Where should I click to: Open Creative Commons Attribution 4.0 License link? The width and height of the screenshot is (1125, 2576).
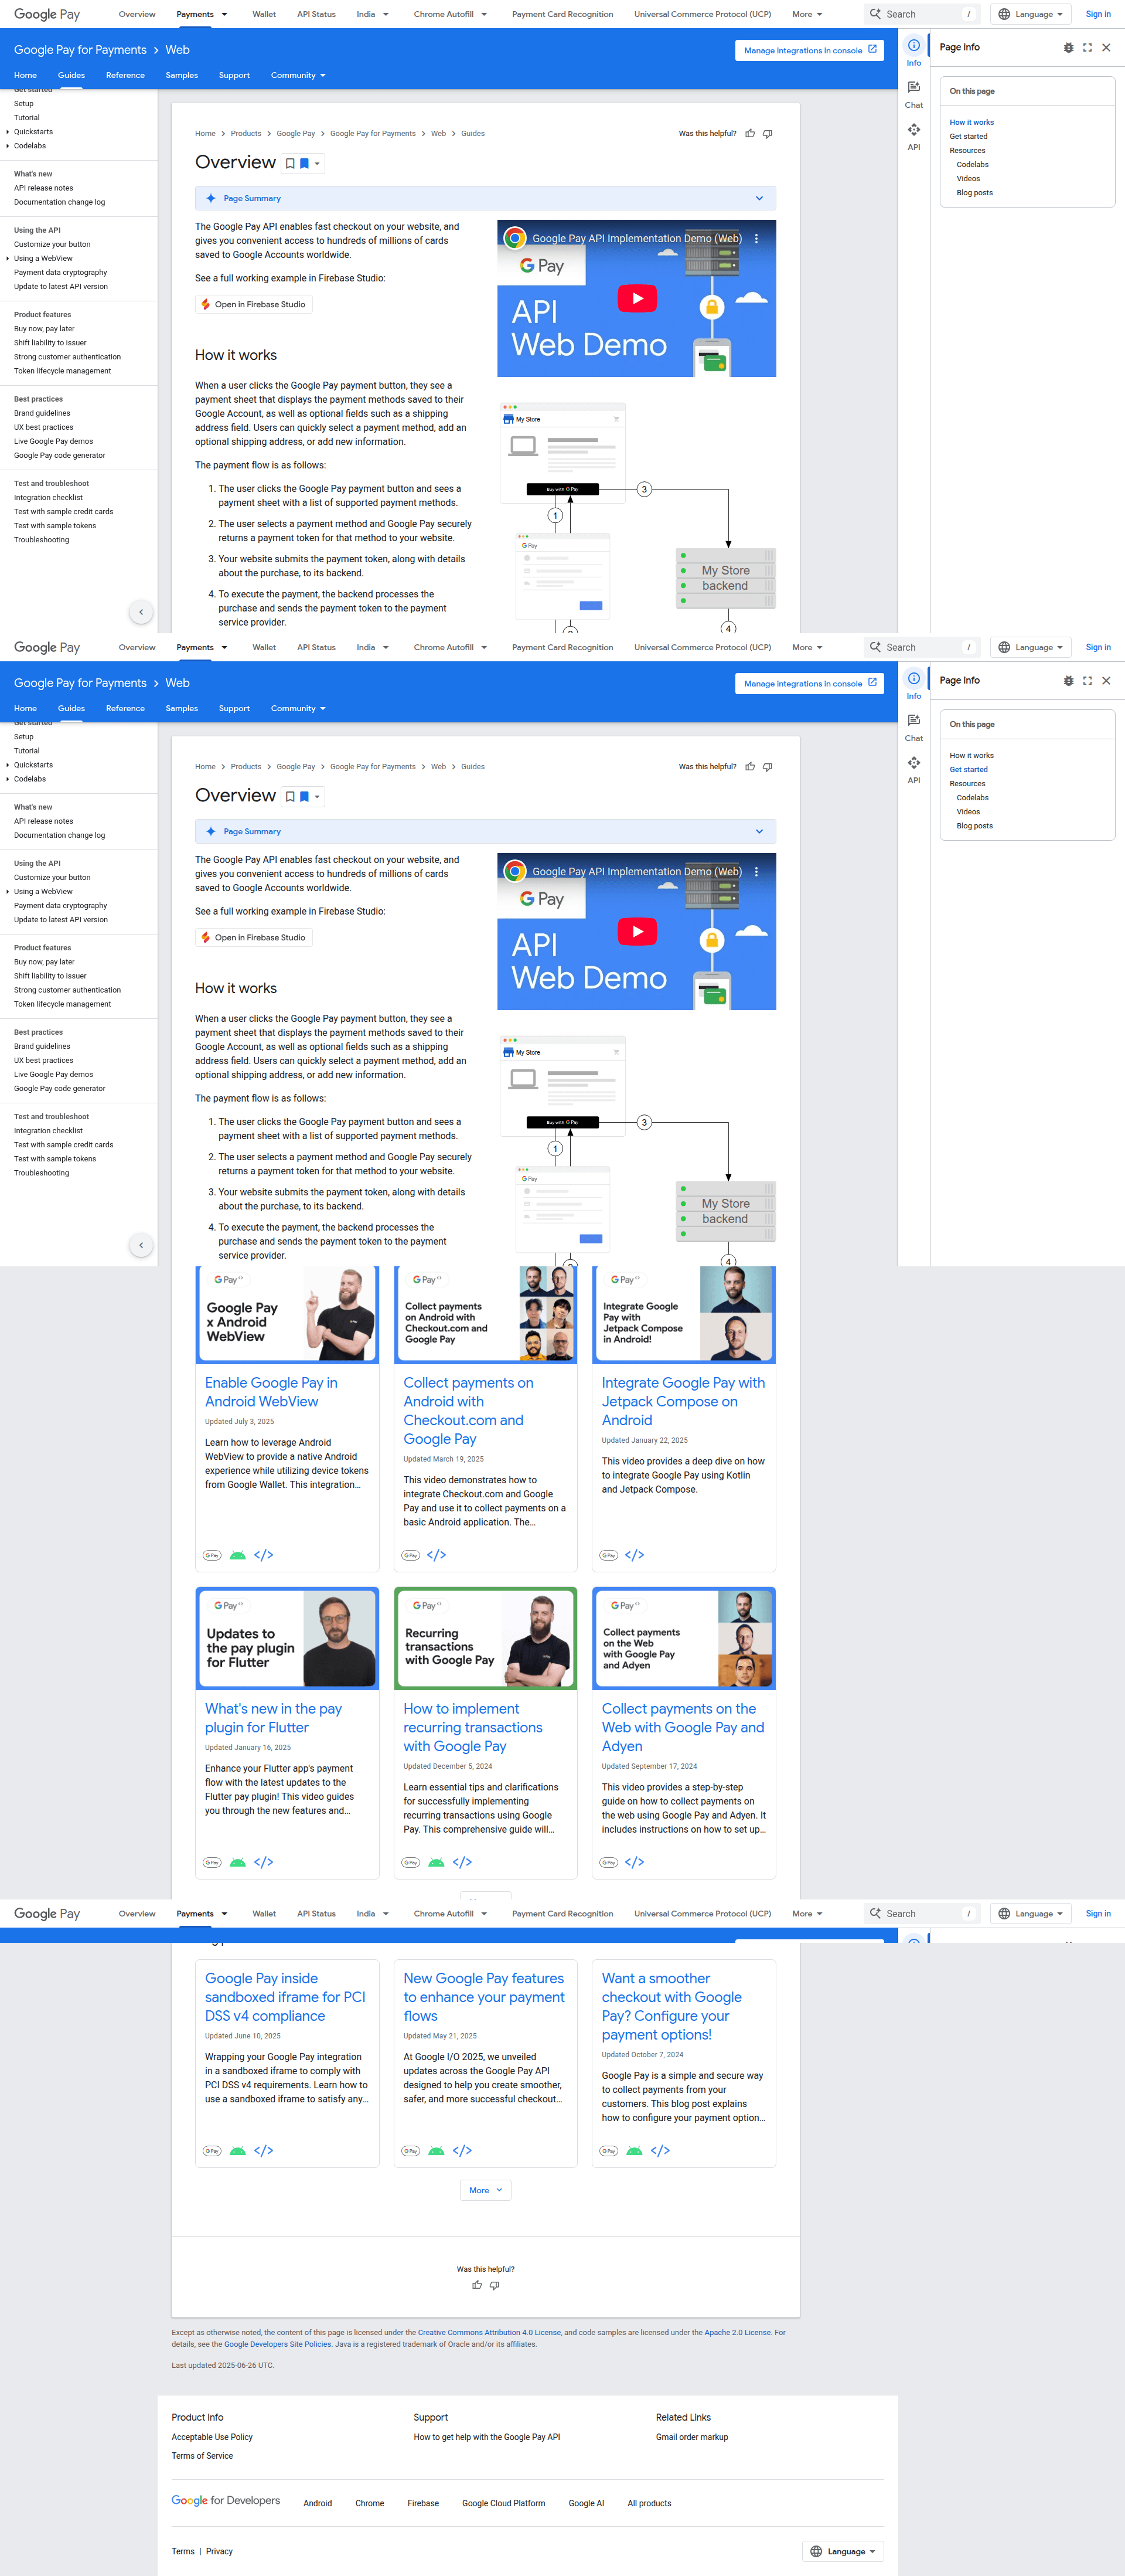[x=490, y=2332]
